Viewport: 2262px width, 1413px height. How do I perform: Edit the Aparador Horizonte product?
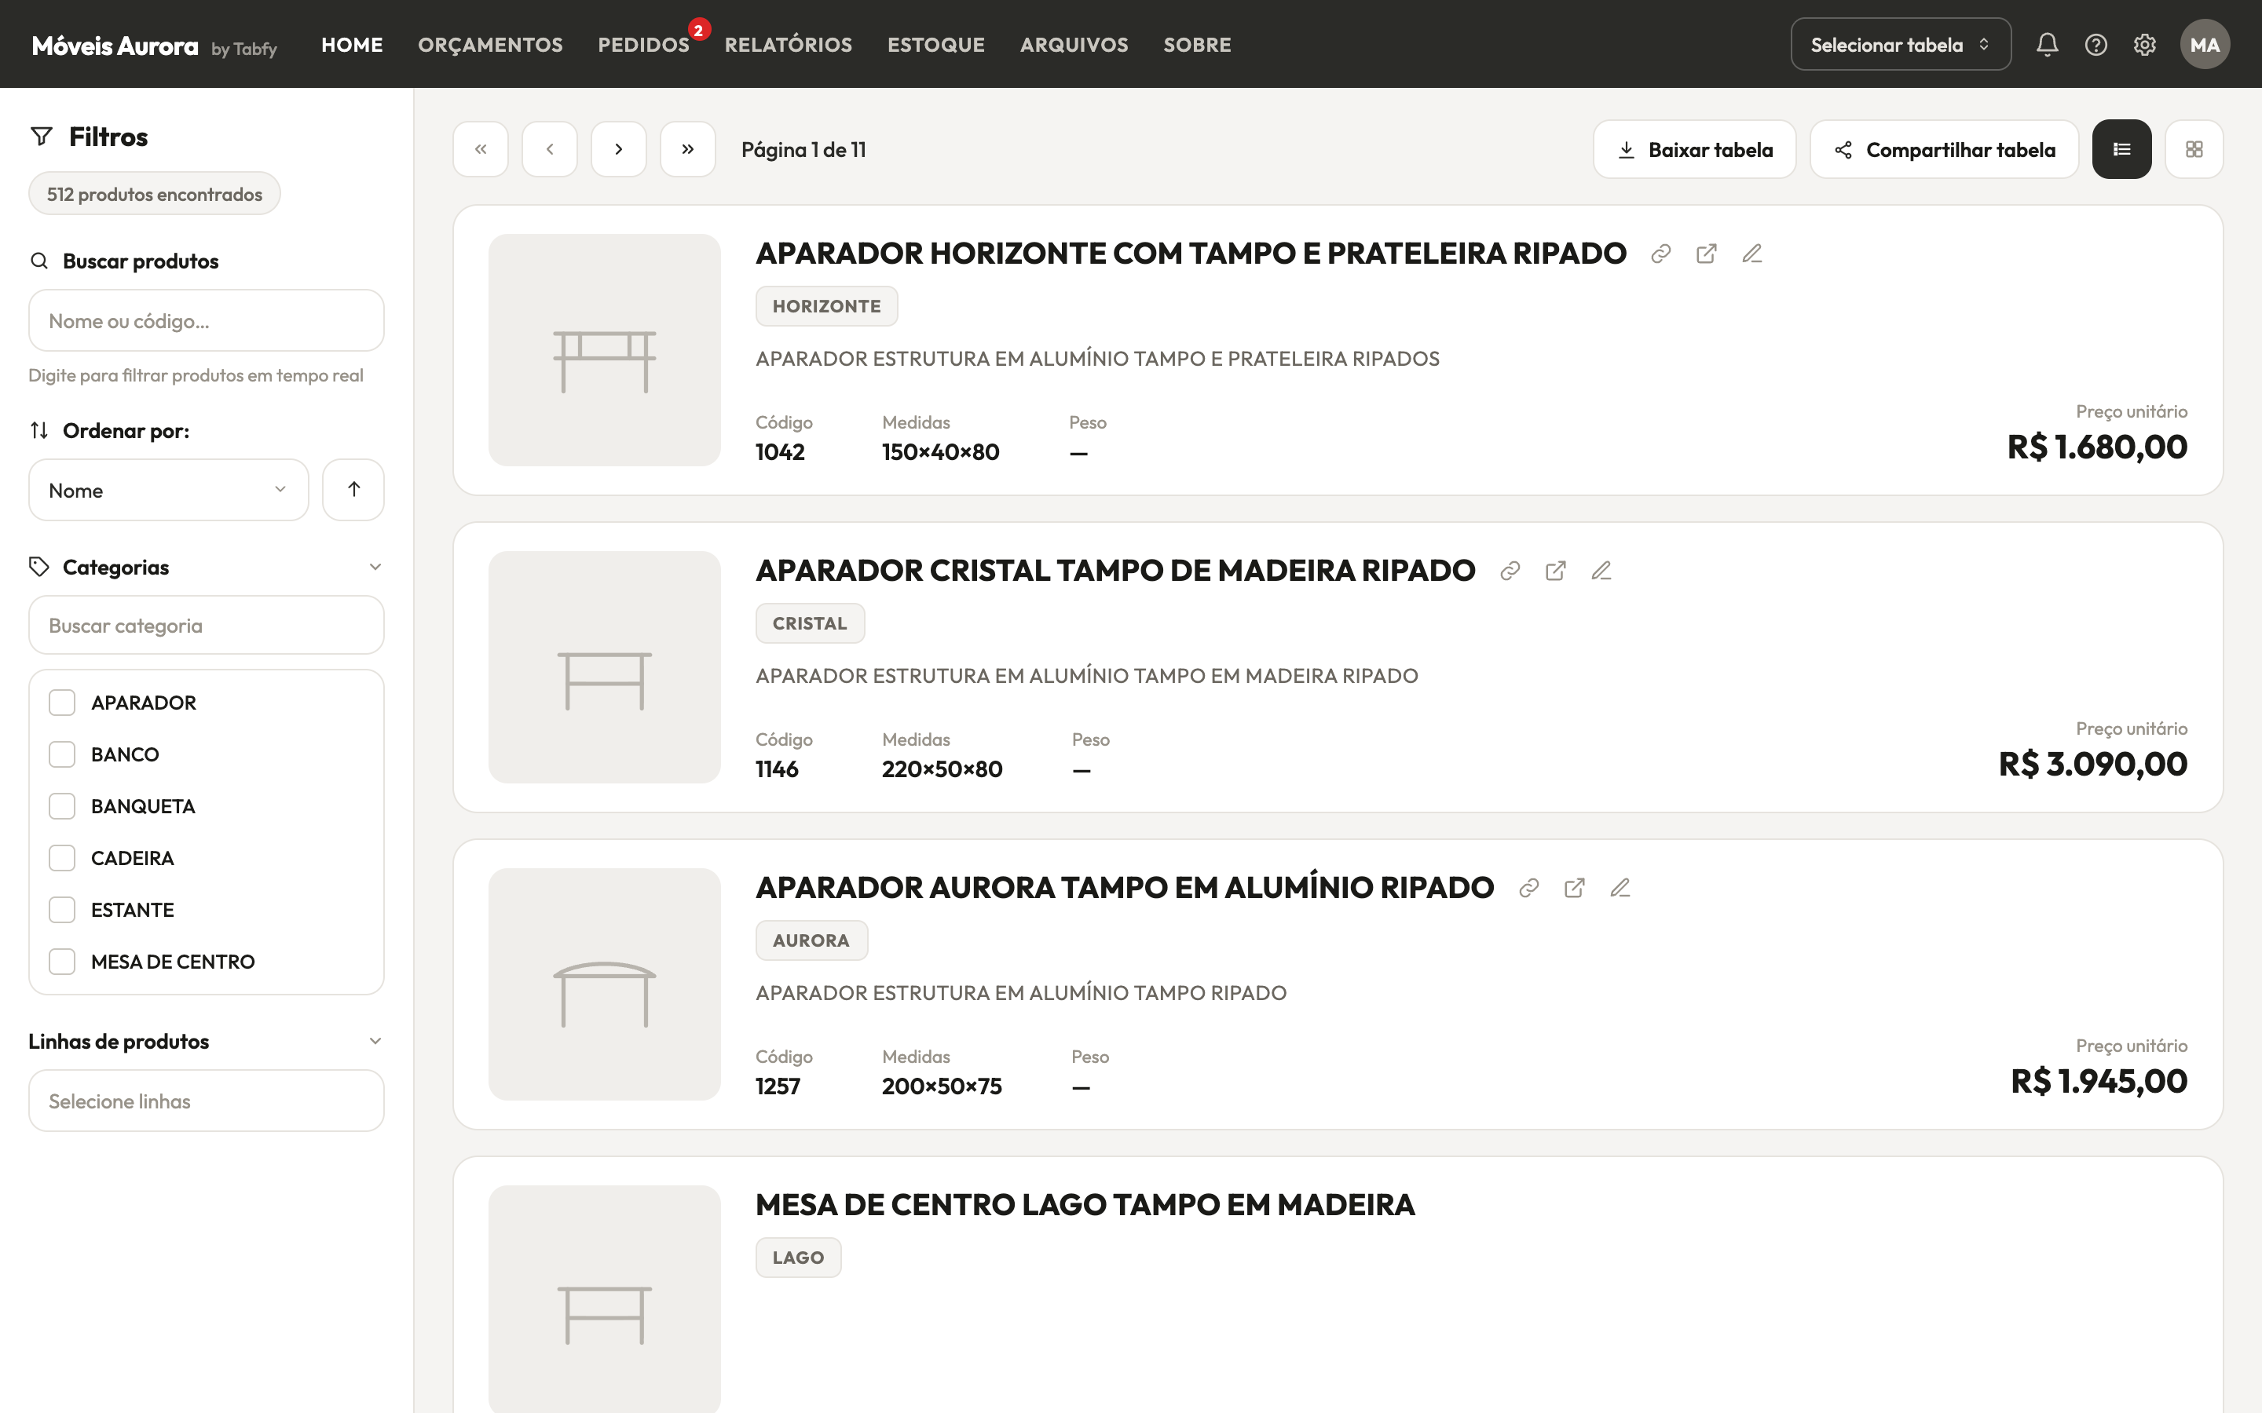point(1751,254)
